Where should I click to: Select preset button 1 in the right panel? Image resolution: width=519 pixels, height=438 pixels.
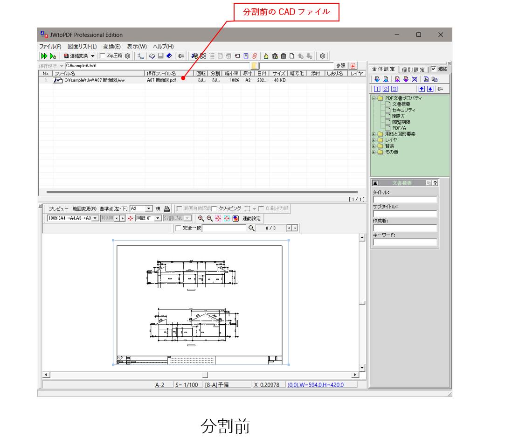(378, 89)
